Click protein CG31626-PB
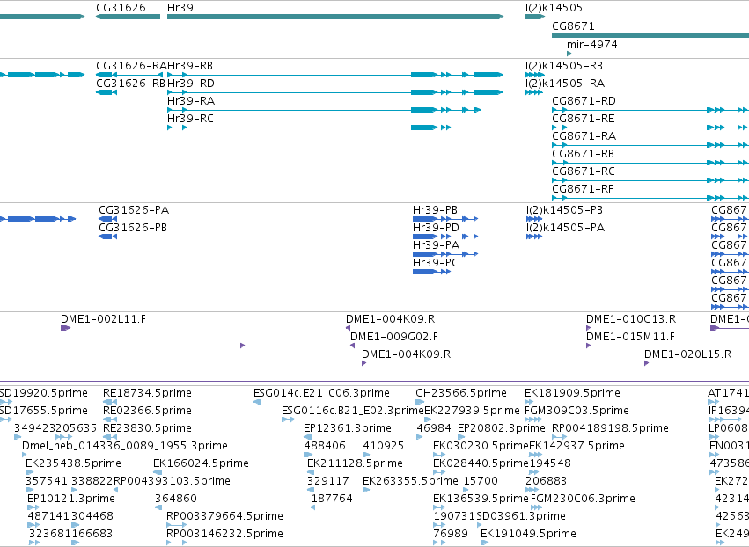 tap(133, 228)
